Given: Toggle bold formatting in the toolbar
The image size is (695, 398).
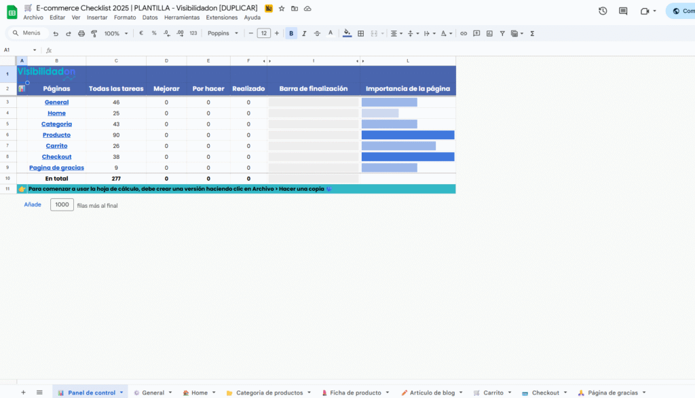Looking at the screenshot, I should (291, 33).
